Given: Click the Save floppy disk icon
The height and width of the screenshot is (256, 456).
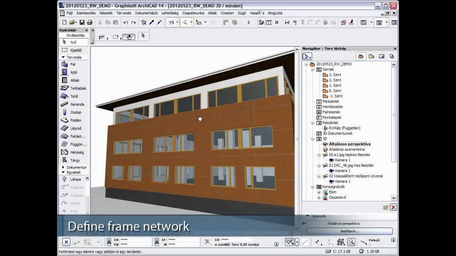Looking at the screenshot, I should click(82, 22).
